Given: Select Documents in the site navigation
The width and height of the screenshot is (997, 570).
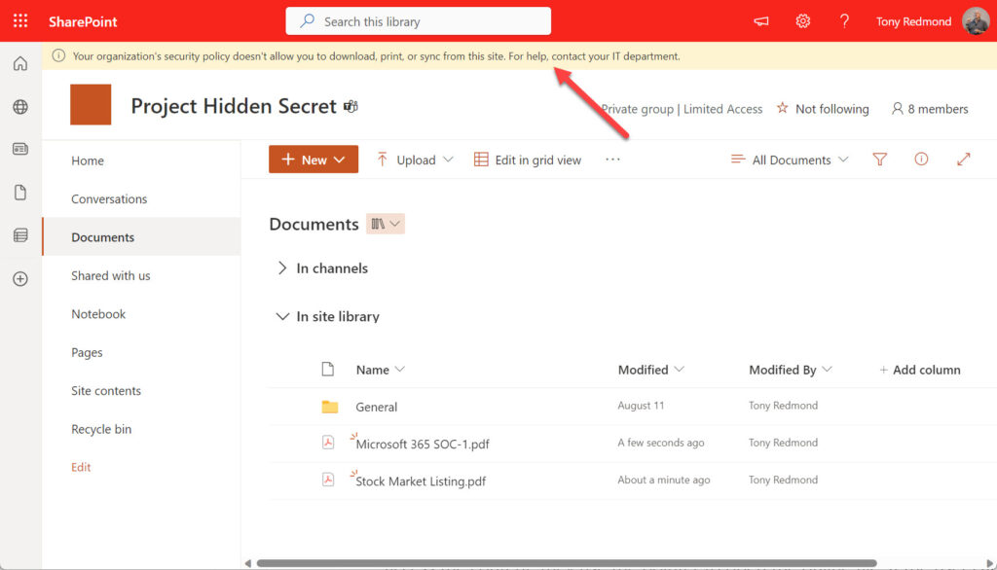Looking at the screenshot, I should [142, 237].
